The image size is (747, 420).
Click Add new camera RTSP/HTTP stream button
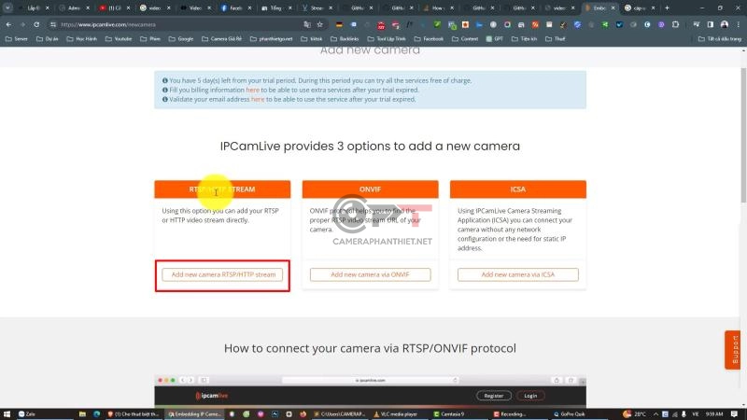(x=222, y=275)
